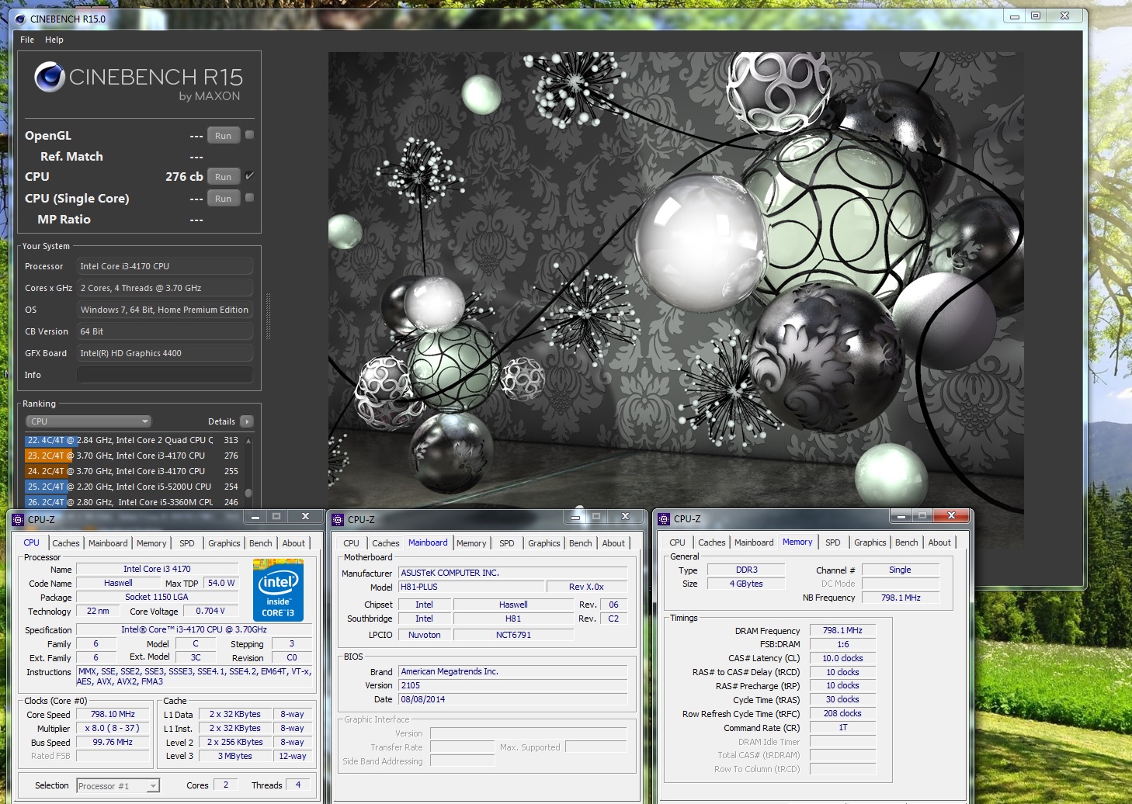Open SPD tab in Memory CPU-Z window

pyautogui.click(x=833, y=542)
